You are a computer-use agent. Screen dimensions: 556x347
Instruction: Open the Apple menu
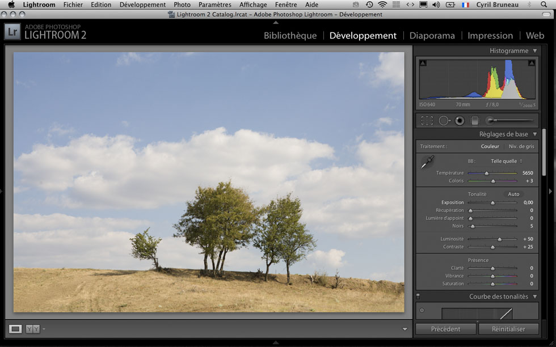[11, 5]
